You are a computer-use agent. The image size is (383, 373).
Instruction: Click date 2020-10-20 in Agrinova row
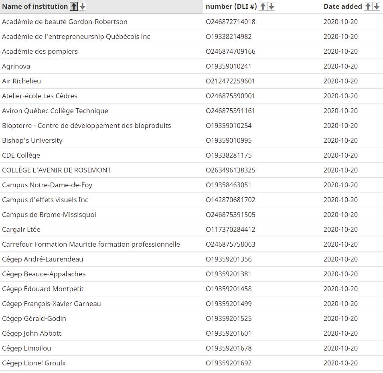[340, 67]
